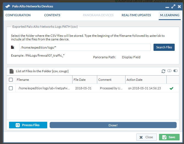This screenshot has height=144, width=184.
Task: Click the floppy disk icon on Save
Action: click(x=164, y=137)
